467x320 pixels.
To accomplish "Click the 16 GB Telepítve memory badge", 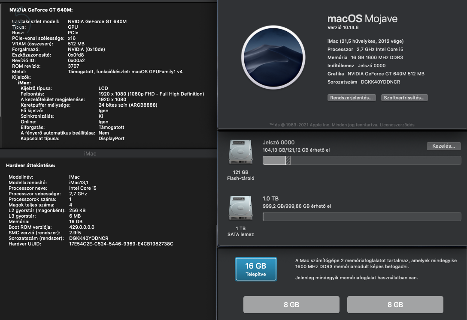I will pos(256,269).
